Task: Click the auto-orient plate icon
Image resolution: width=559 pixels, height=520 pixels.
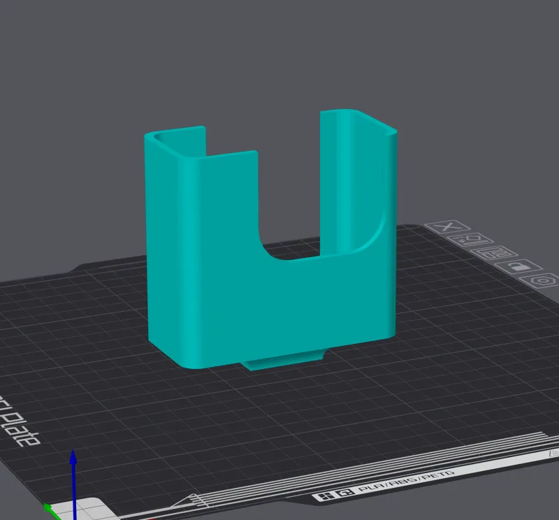Action: [470, 240]
